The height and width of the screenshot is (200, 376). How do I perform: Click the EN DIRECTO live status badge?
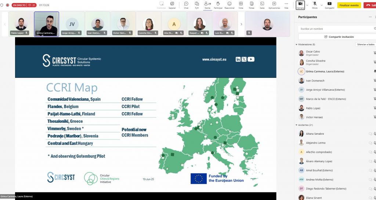(24, 5)
